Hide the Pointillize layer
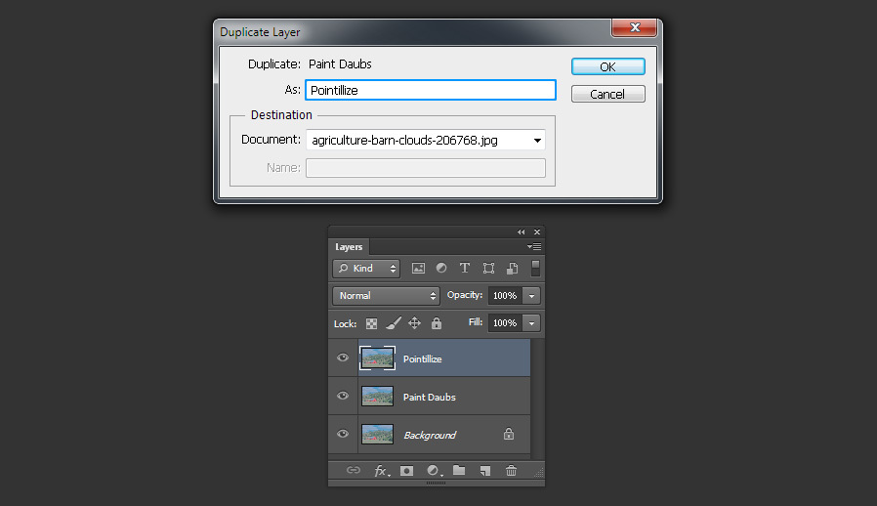 [x=343, y=358]
